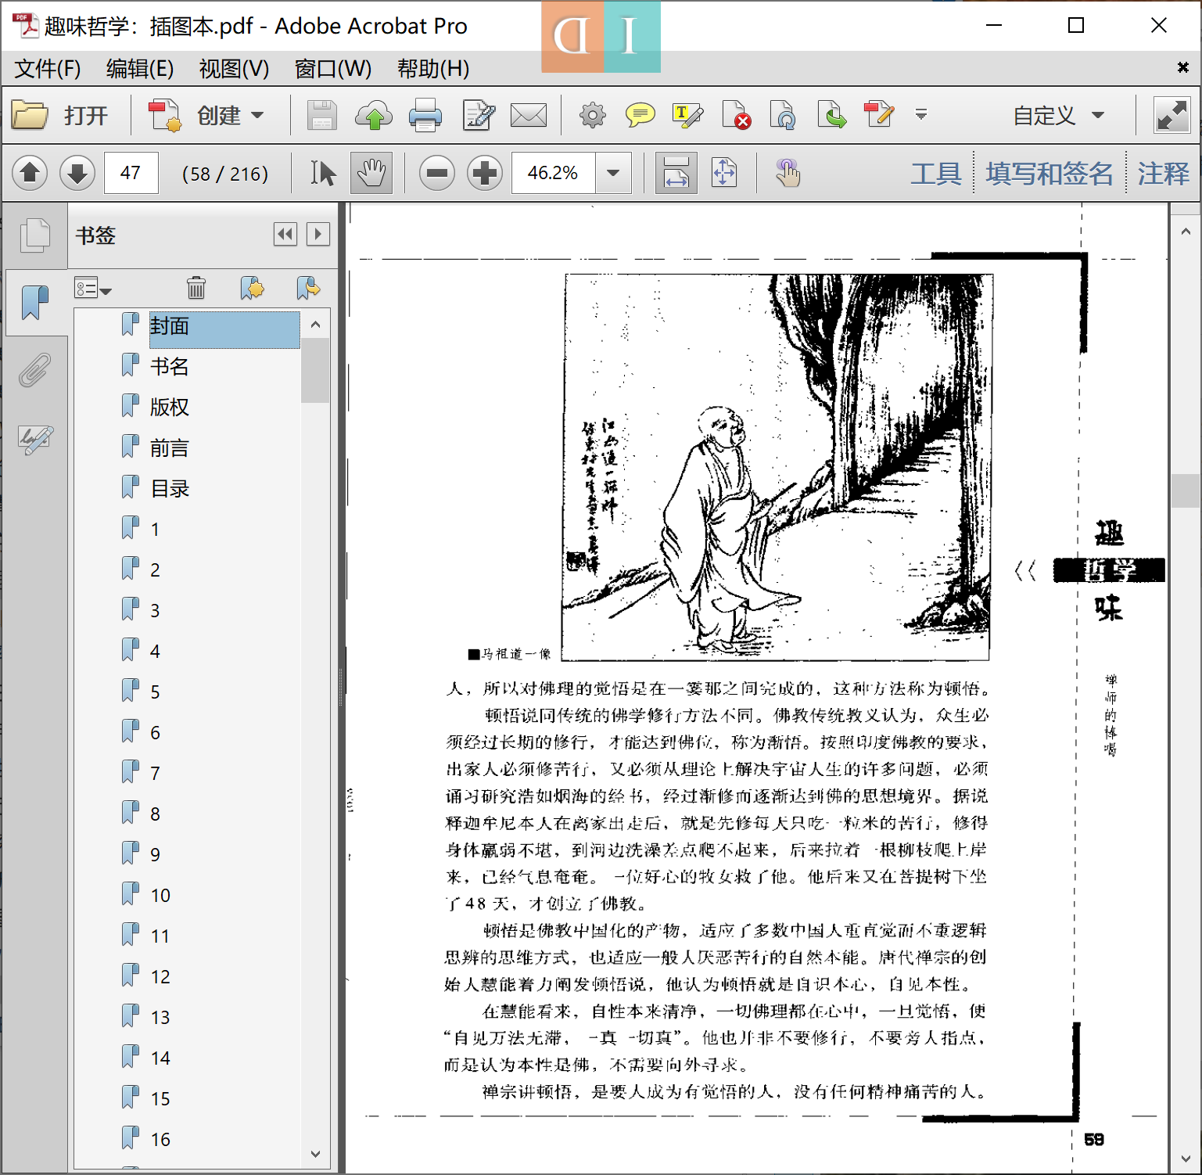1202x1175 pixels.
Task: Zoom in with the plus button
Action: [485, 173]
